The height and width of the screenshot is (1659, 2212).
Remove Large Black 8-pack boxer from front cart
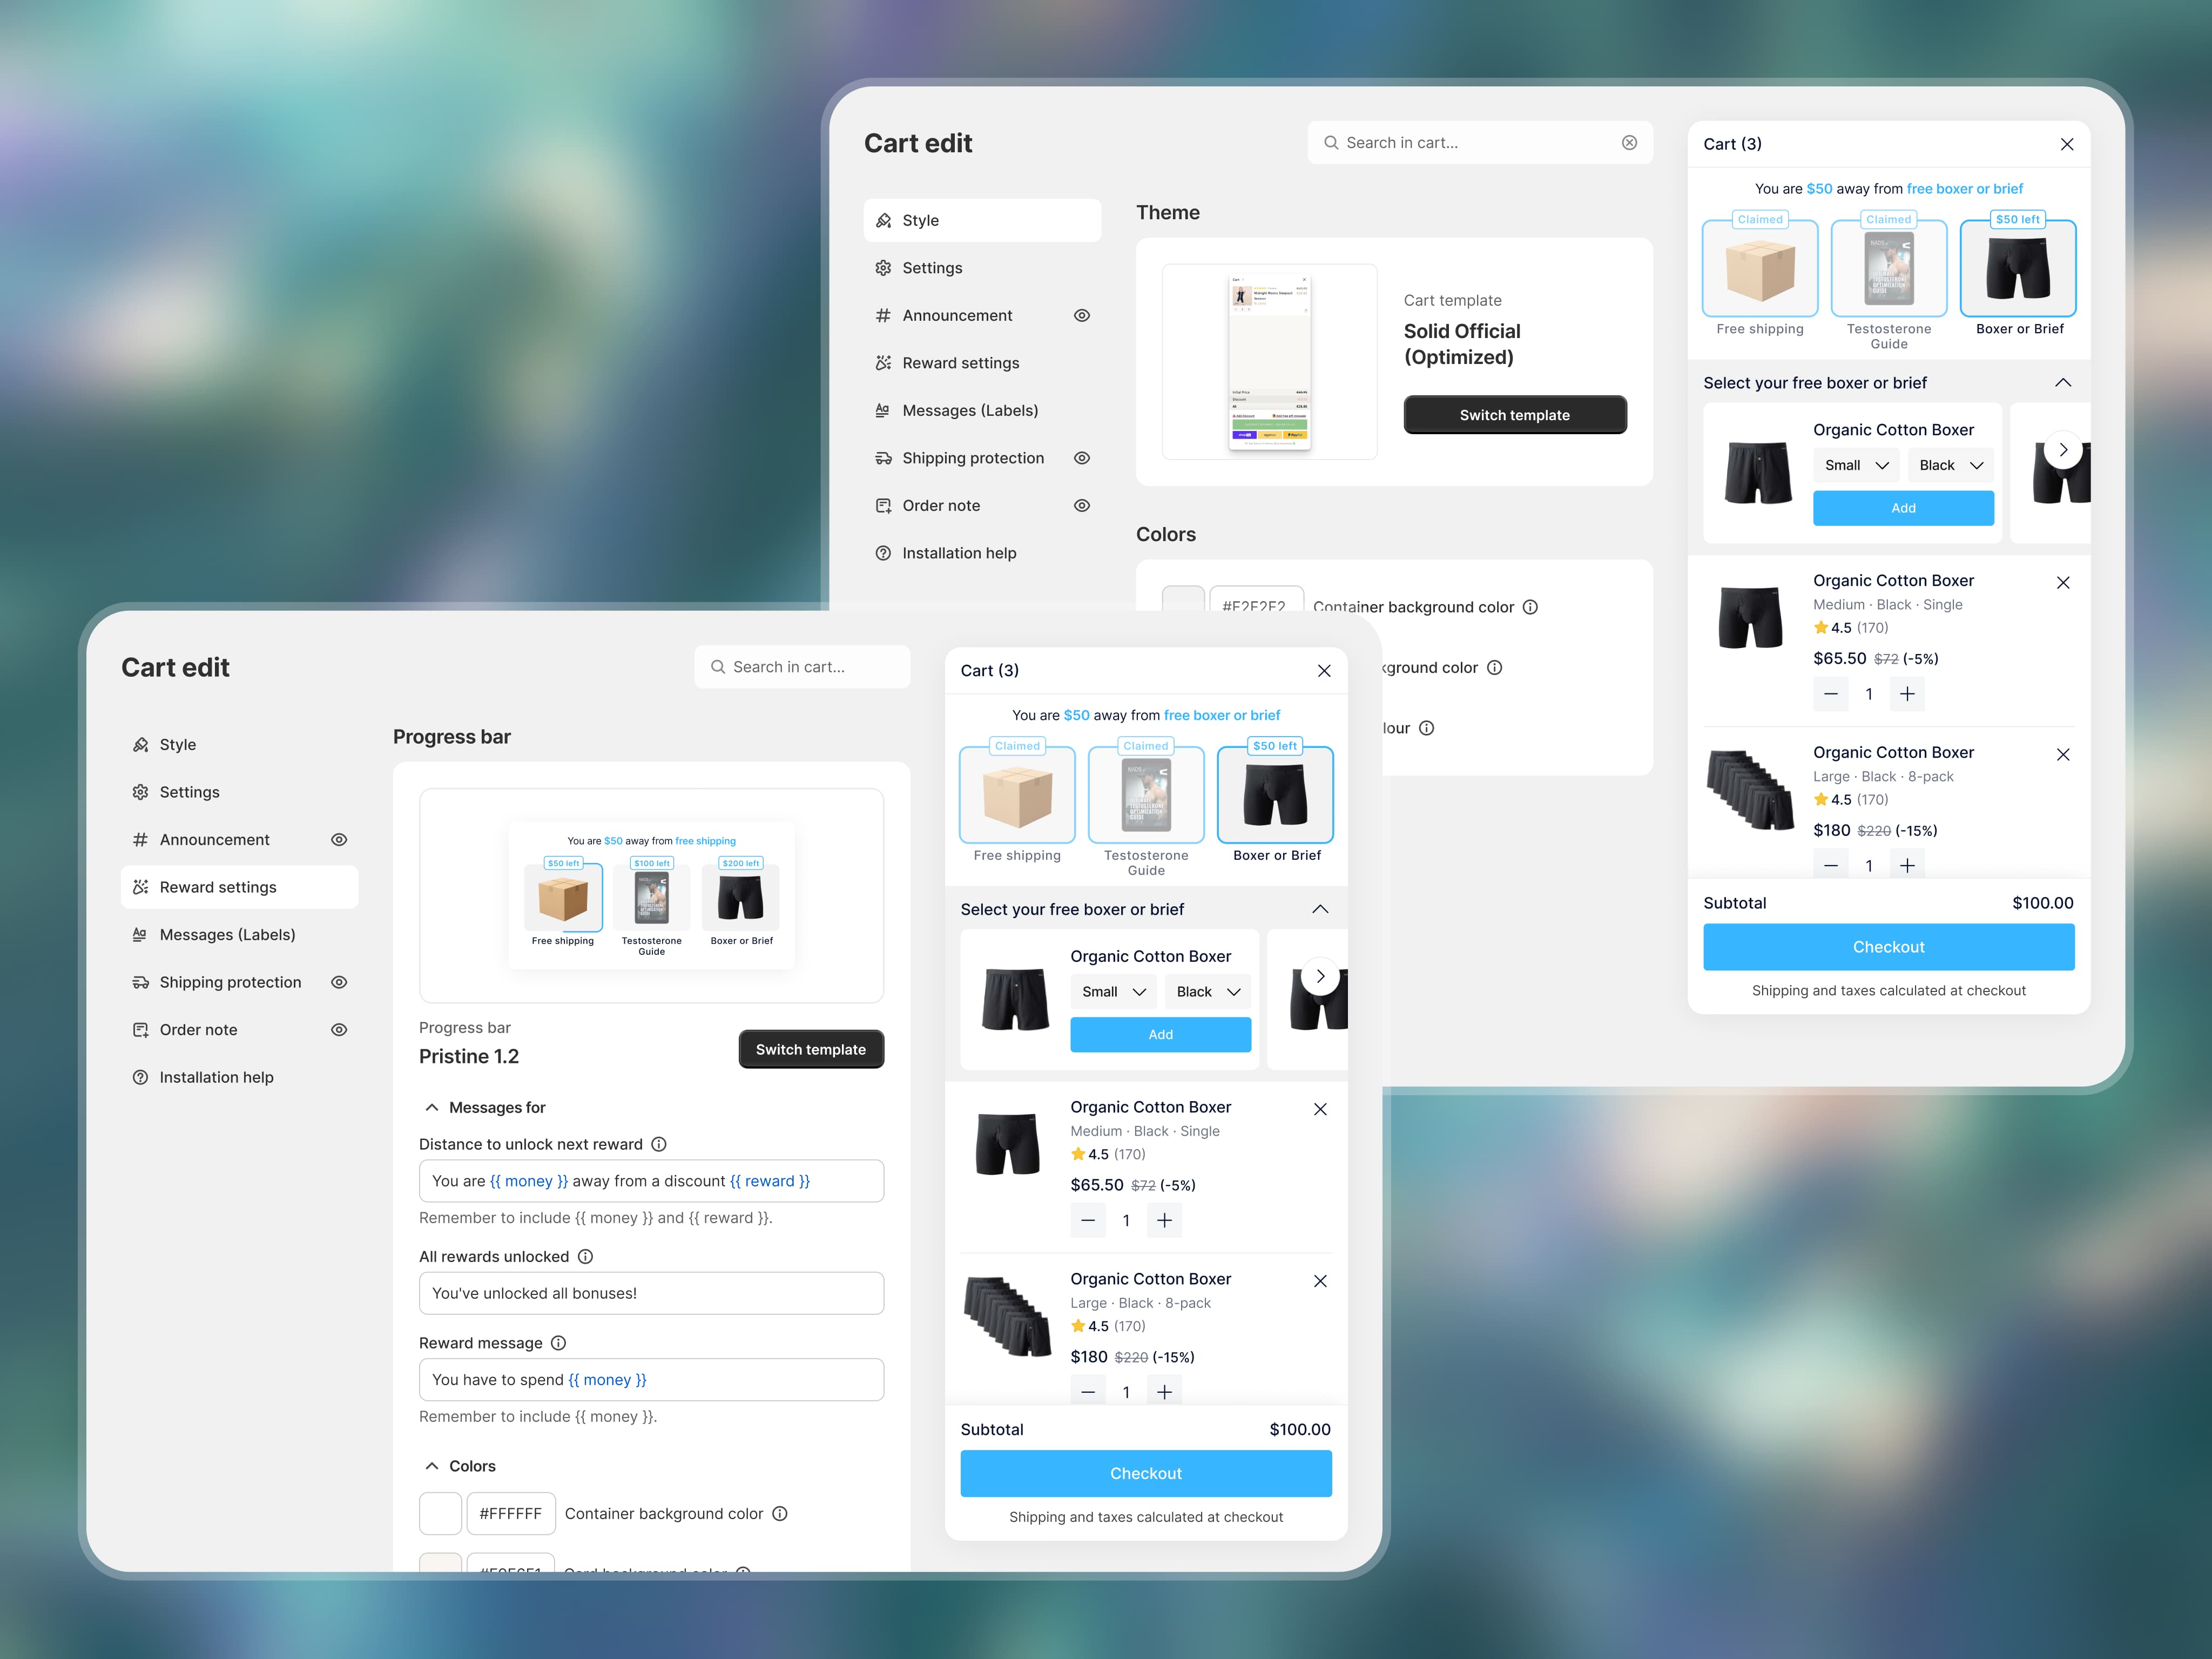pos(1320,1281)
